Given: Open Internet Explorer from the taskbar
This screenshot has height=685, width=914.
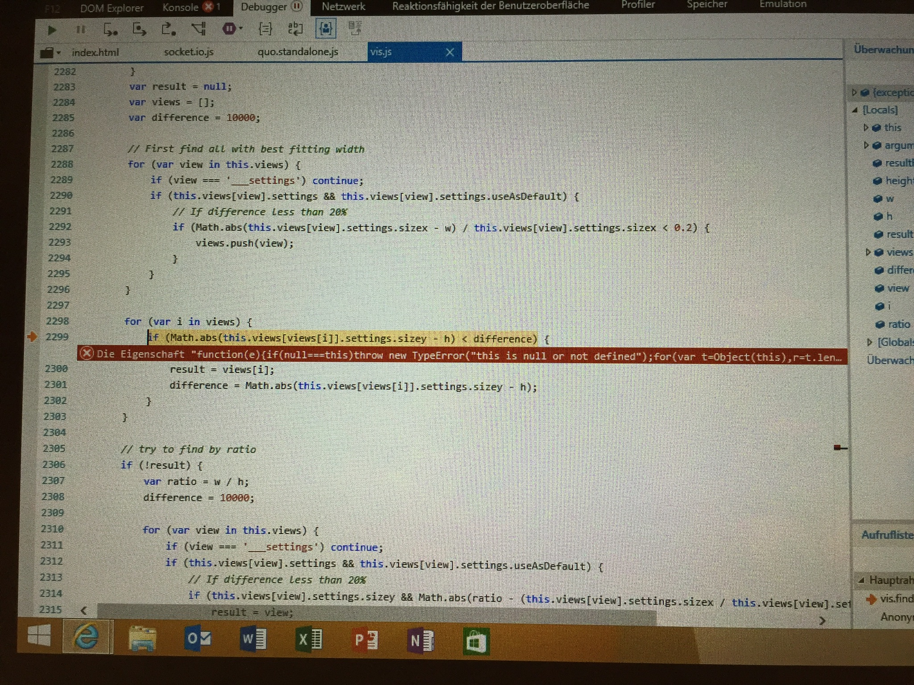Looking at the screenshot, I should point(87,637).
